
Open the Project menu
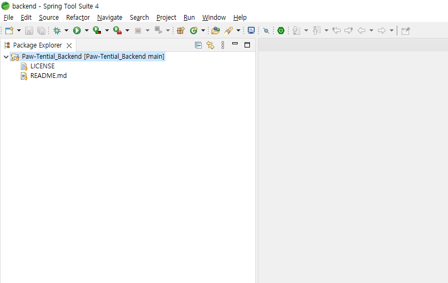coord(166,18)
